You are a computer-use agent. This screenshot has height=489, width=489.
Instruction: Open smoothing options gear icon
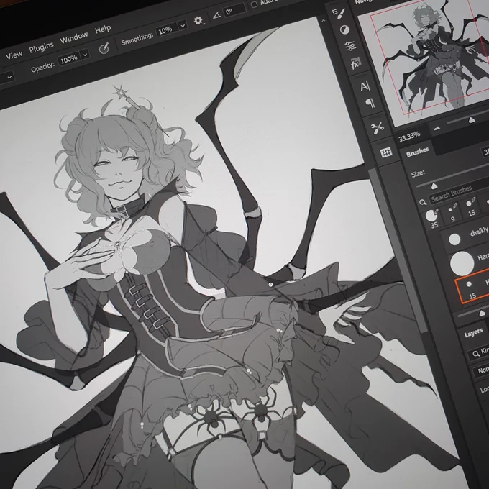198,21
